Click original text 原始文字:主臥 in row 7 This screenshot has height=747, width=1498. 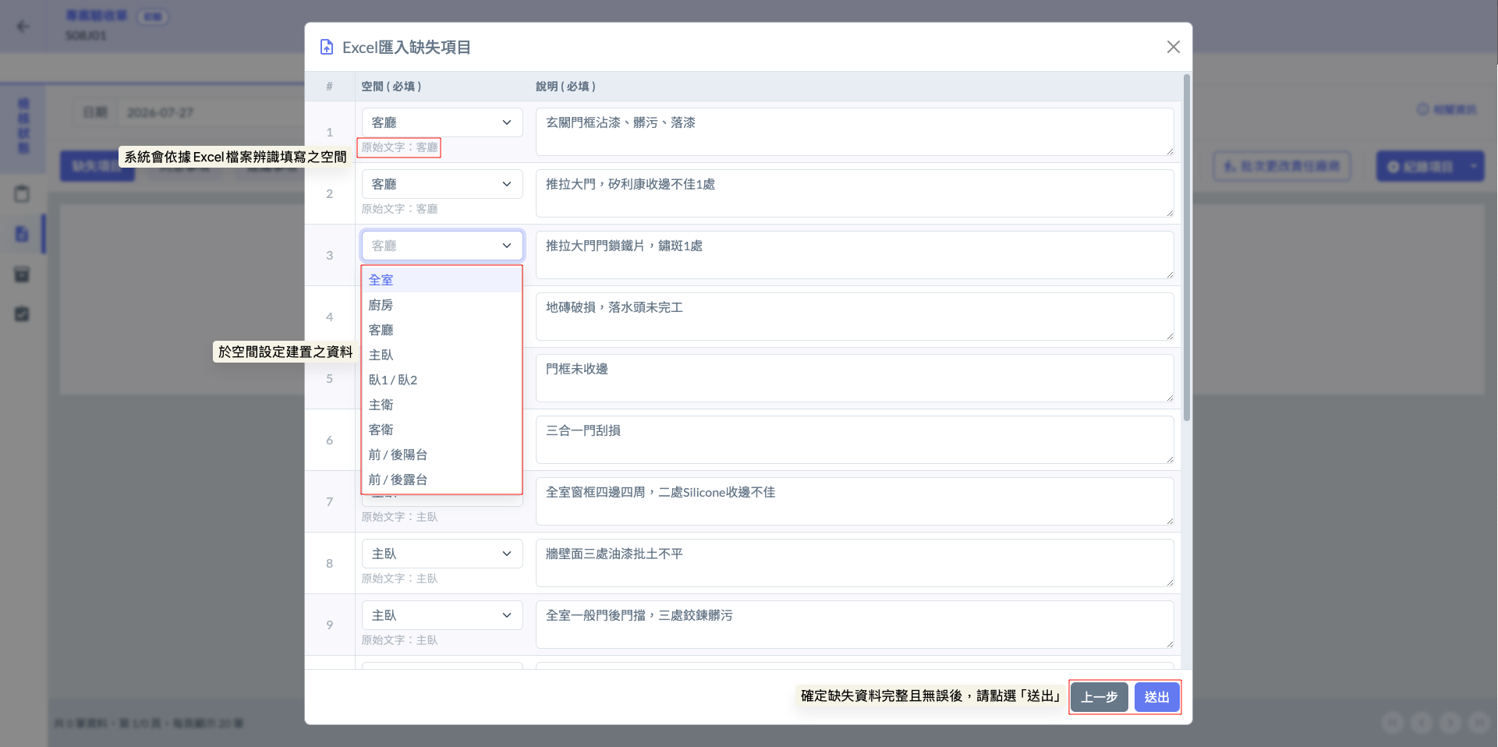pos(399,517)
